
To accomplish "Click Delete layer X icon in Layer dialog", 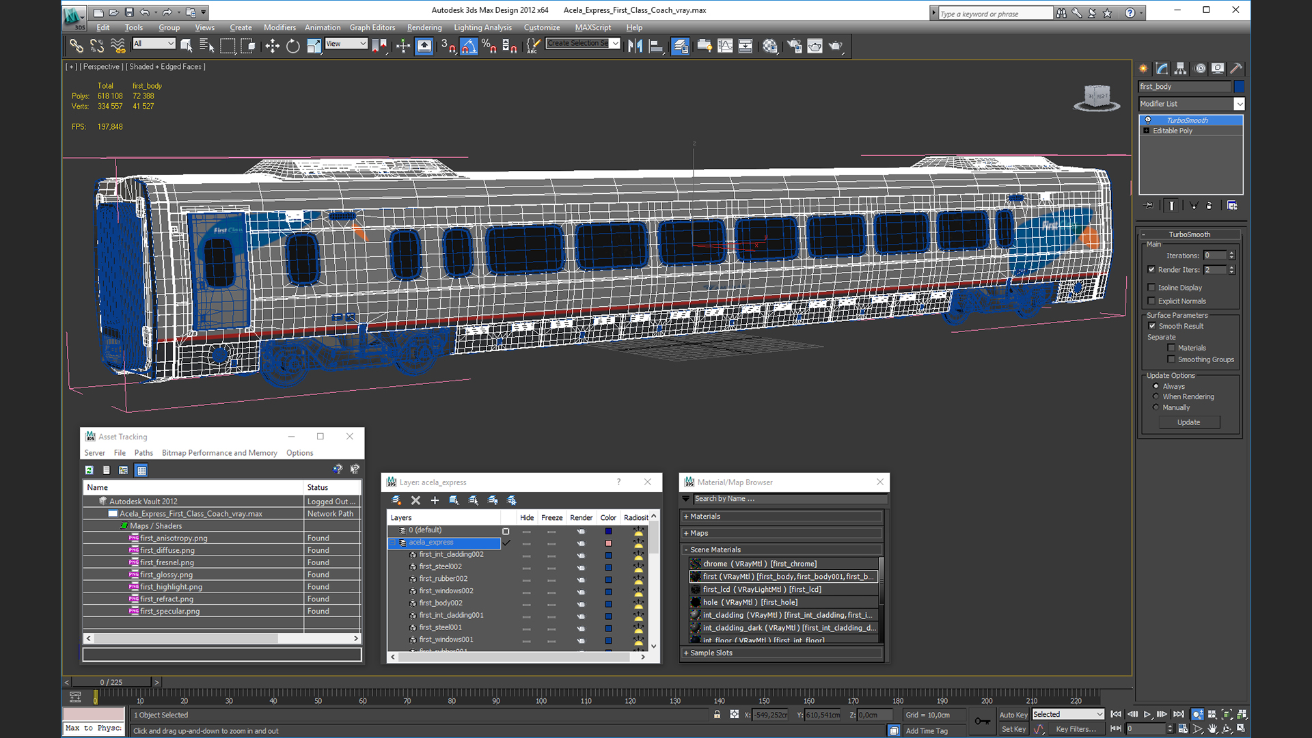I will click(x=415, y=500).
